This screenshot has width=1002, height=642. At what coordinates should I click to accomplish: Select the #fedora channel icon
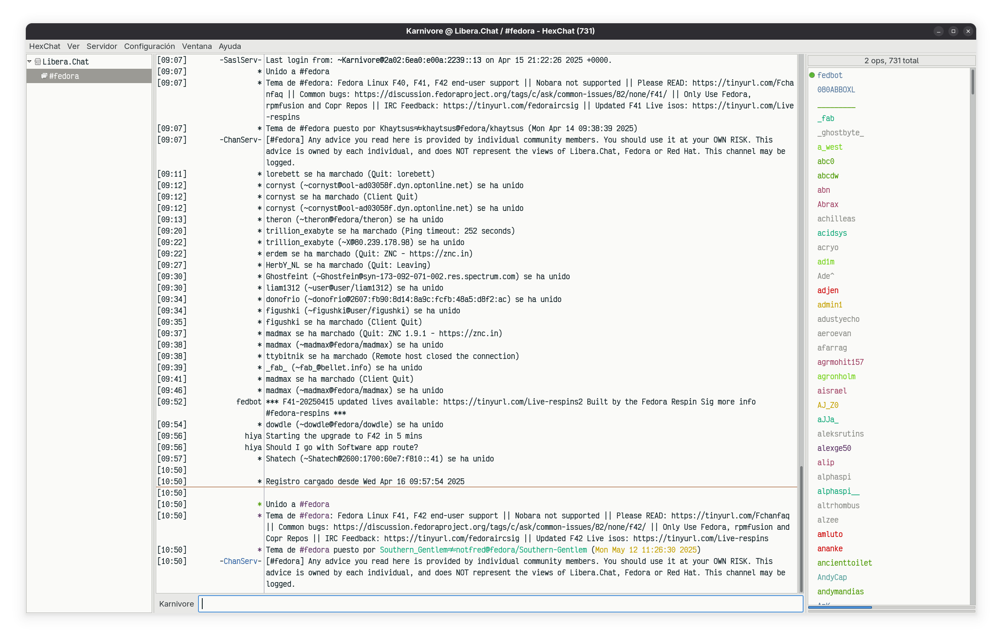(x=44, y=76)
